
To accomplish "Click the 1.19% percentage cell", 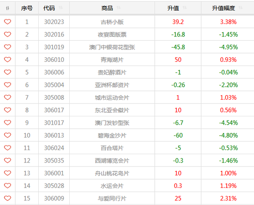I will [229, 186].
